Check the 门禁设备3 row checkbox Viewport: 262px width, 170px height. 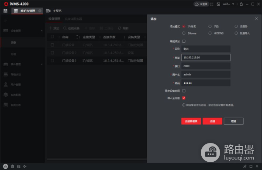coord(52,61)
